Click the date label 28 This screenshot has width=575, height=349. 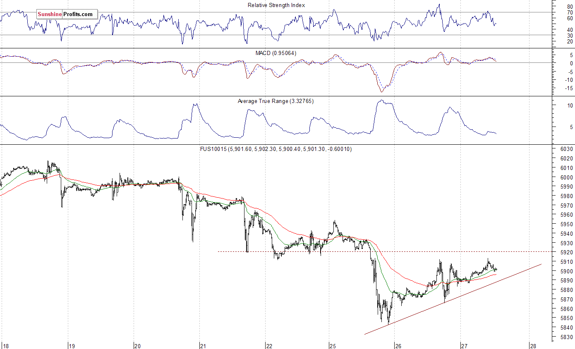[533, 346]
